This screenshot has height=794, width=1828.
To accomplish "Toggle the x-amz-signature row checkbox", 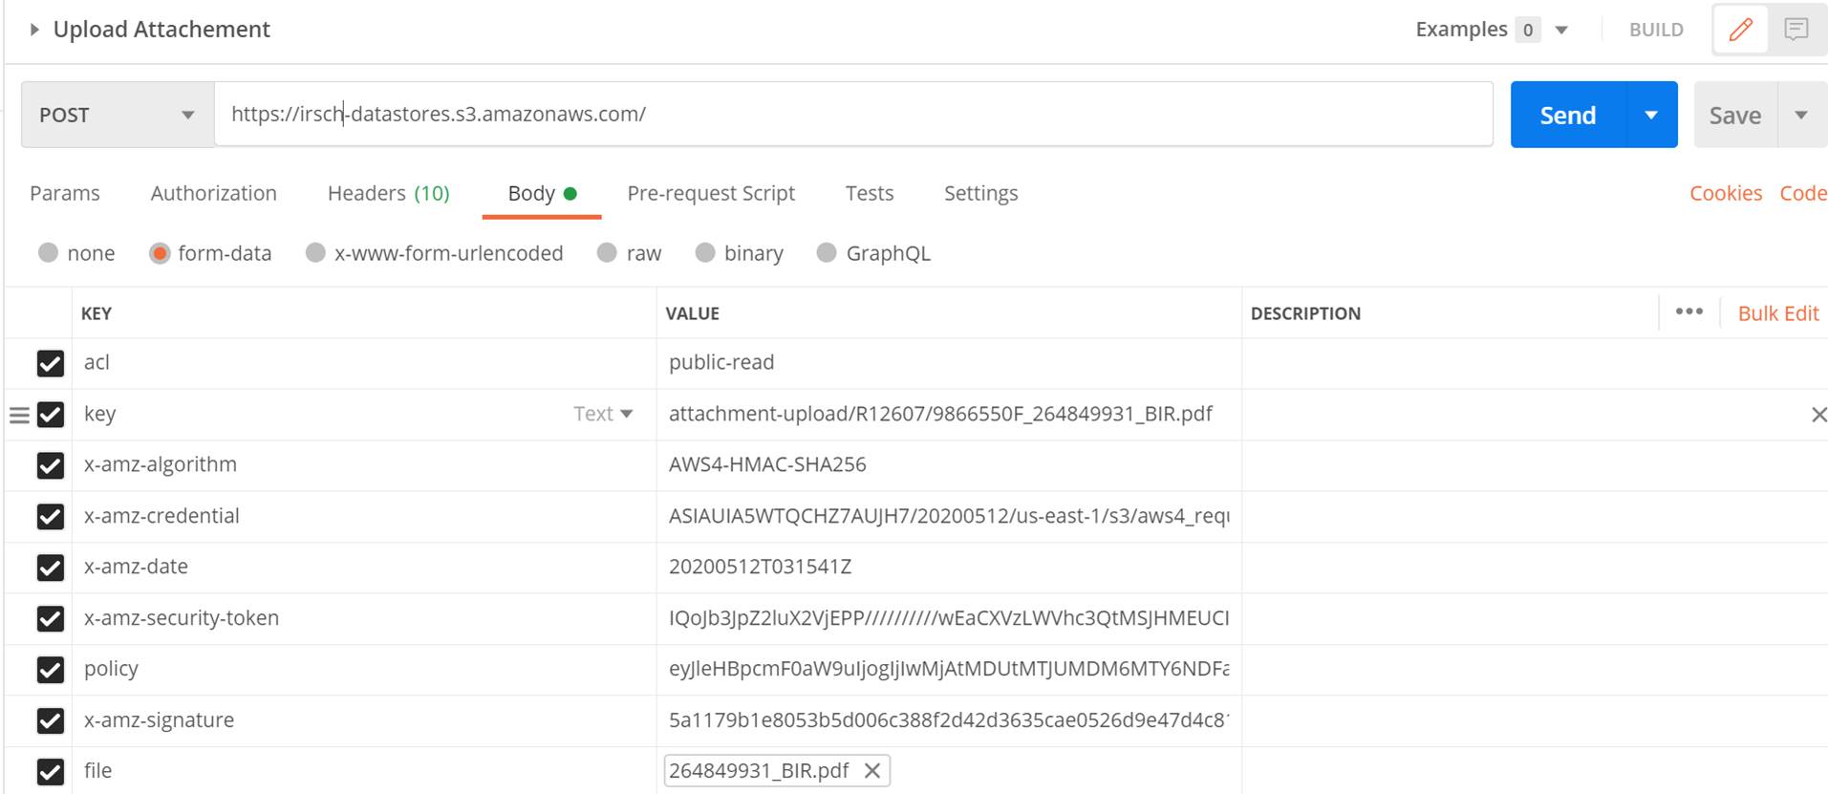I will (x=51, y=720).
